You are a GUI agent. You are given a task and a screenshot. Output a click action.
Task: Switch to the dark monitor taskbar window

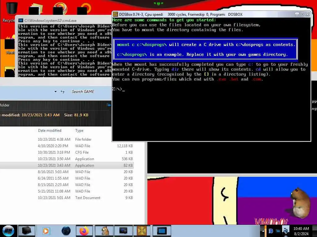click(123, 231)
